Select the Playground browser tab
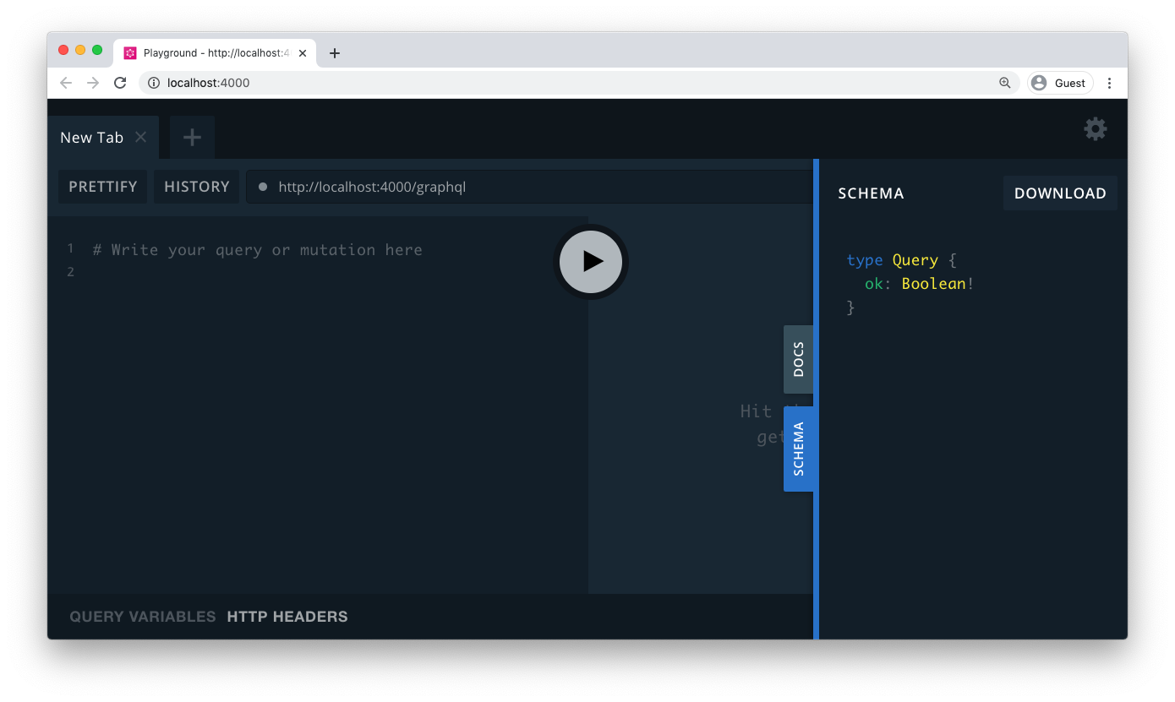The height and width of the screenshot is (702, 1175). click(216, 53)
